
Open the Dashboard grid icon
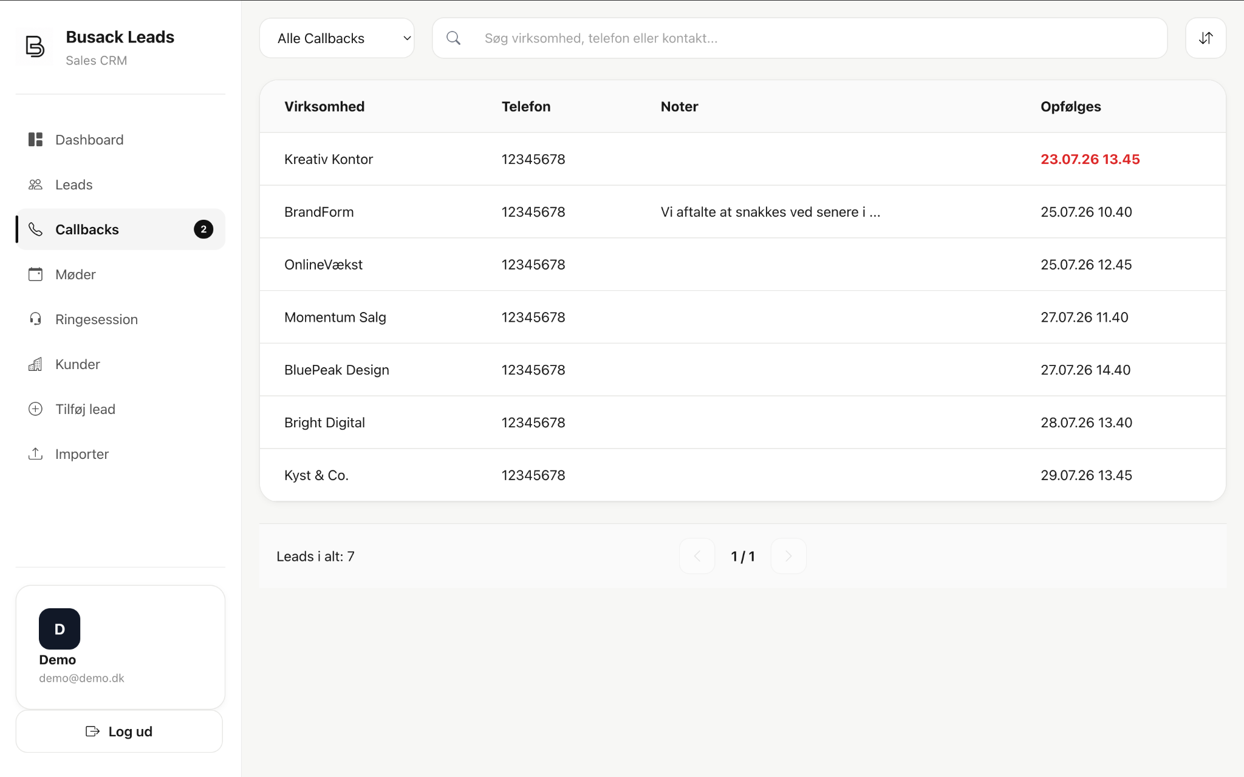[35, 140]
